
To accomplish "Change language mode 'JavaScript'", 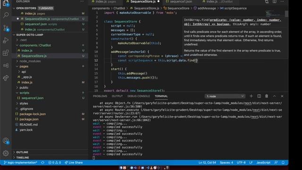I will [x=263, y=162].
